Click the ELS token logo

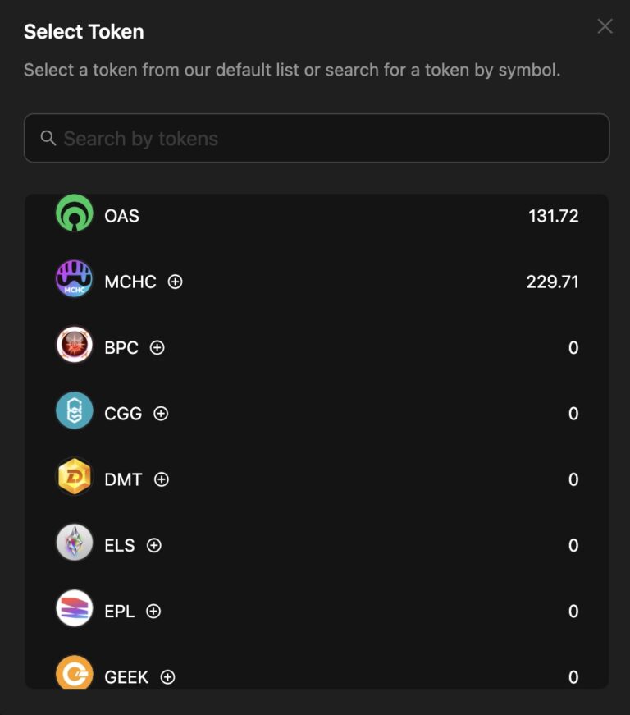pos(75,543)
